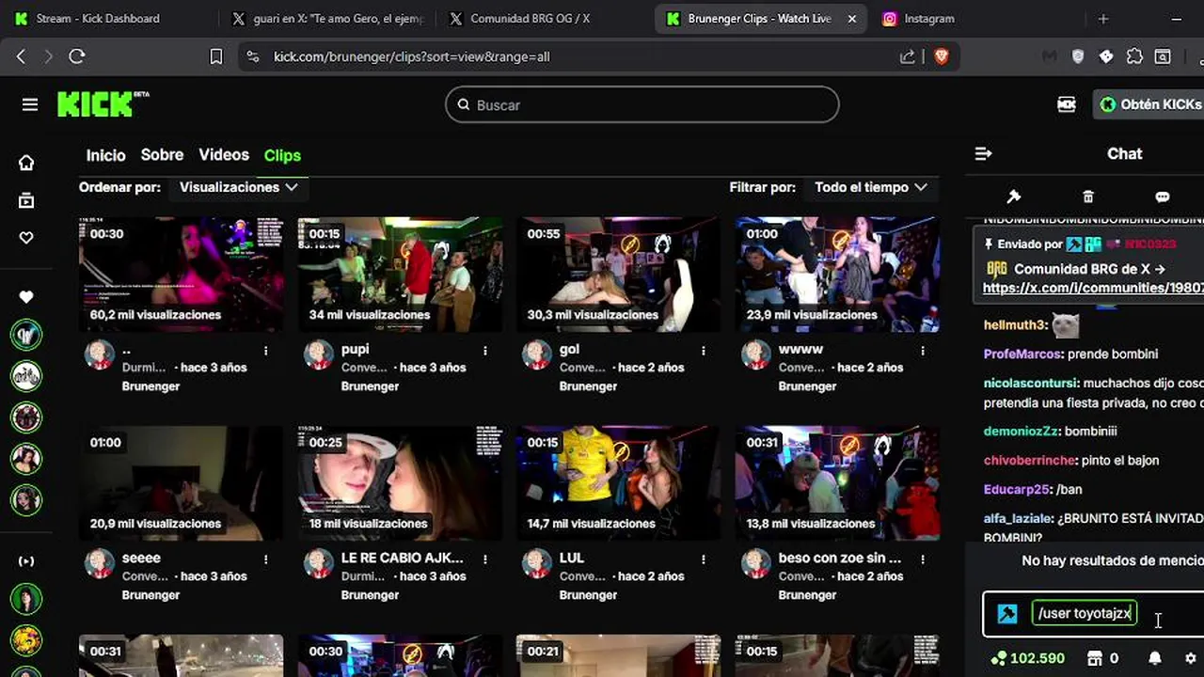Click the live broadcast icon in sidebar
1204x677 pixels.
[x=26, y=561]
